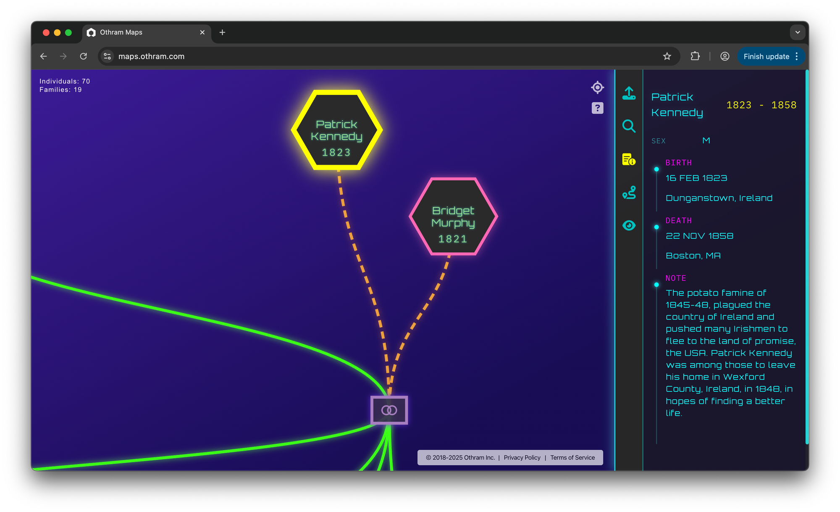Click the map route path icon

coord(629,193)
